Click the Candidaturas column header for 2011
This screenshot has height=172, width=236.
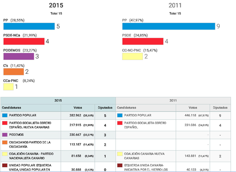[x=146, y=108]
